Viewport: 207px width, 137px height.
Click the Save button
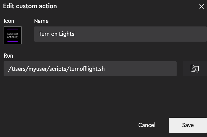pyautogui.click(x=188, y=125)
